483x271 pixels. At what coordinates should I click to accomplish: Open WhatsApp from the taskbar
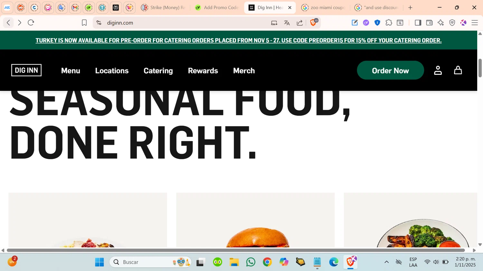(x=251, y=262)
